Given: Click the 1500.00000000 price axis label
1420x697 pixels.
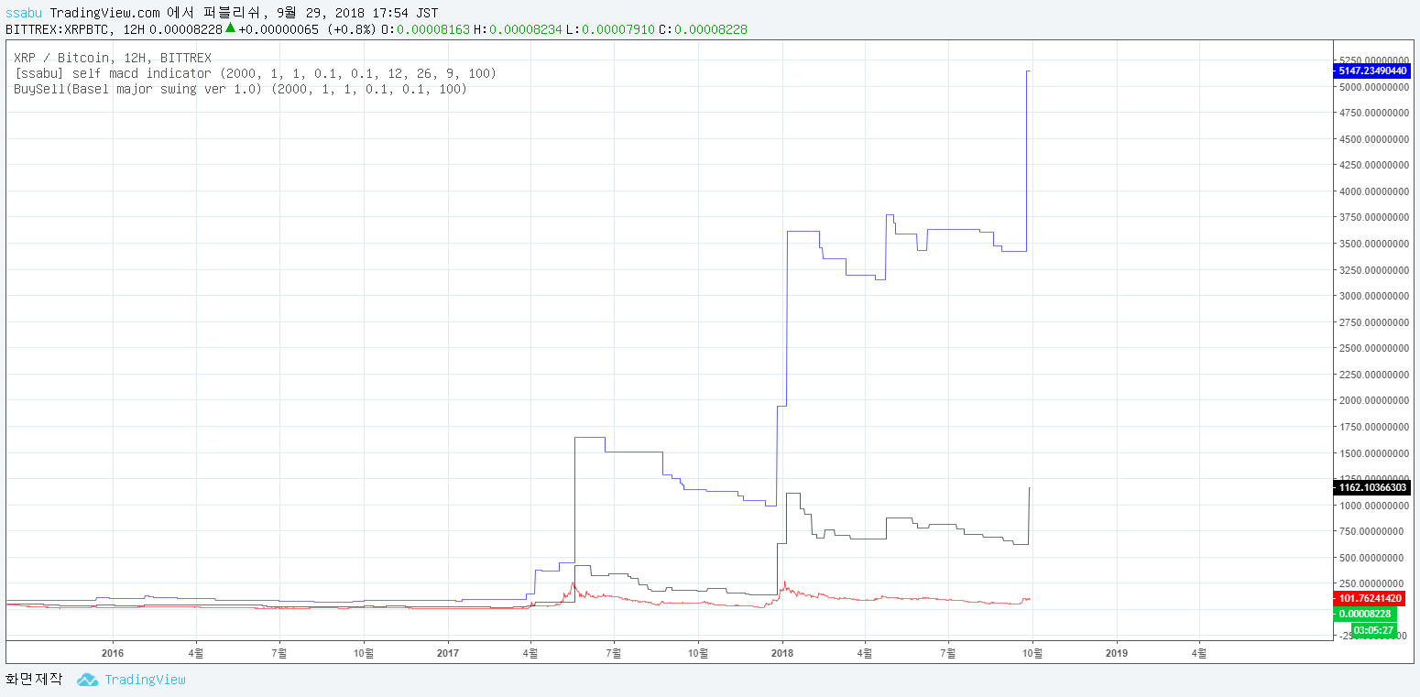Looking at the screenshot, I should 1373,453.
